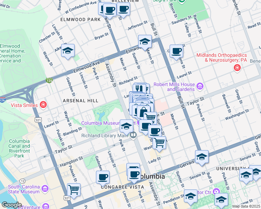261x209 pixels.
Task: Click the school marker near Aiken St
Action: pos(68,52)
